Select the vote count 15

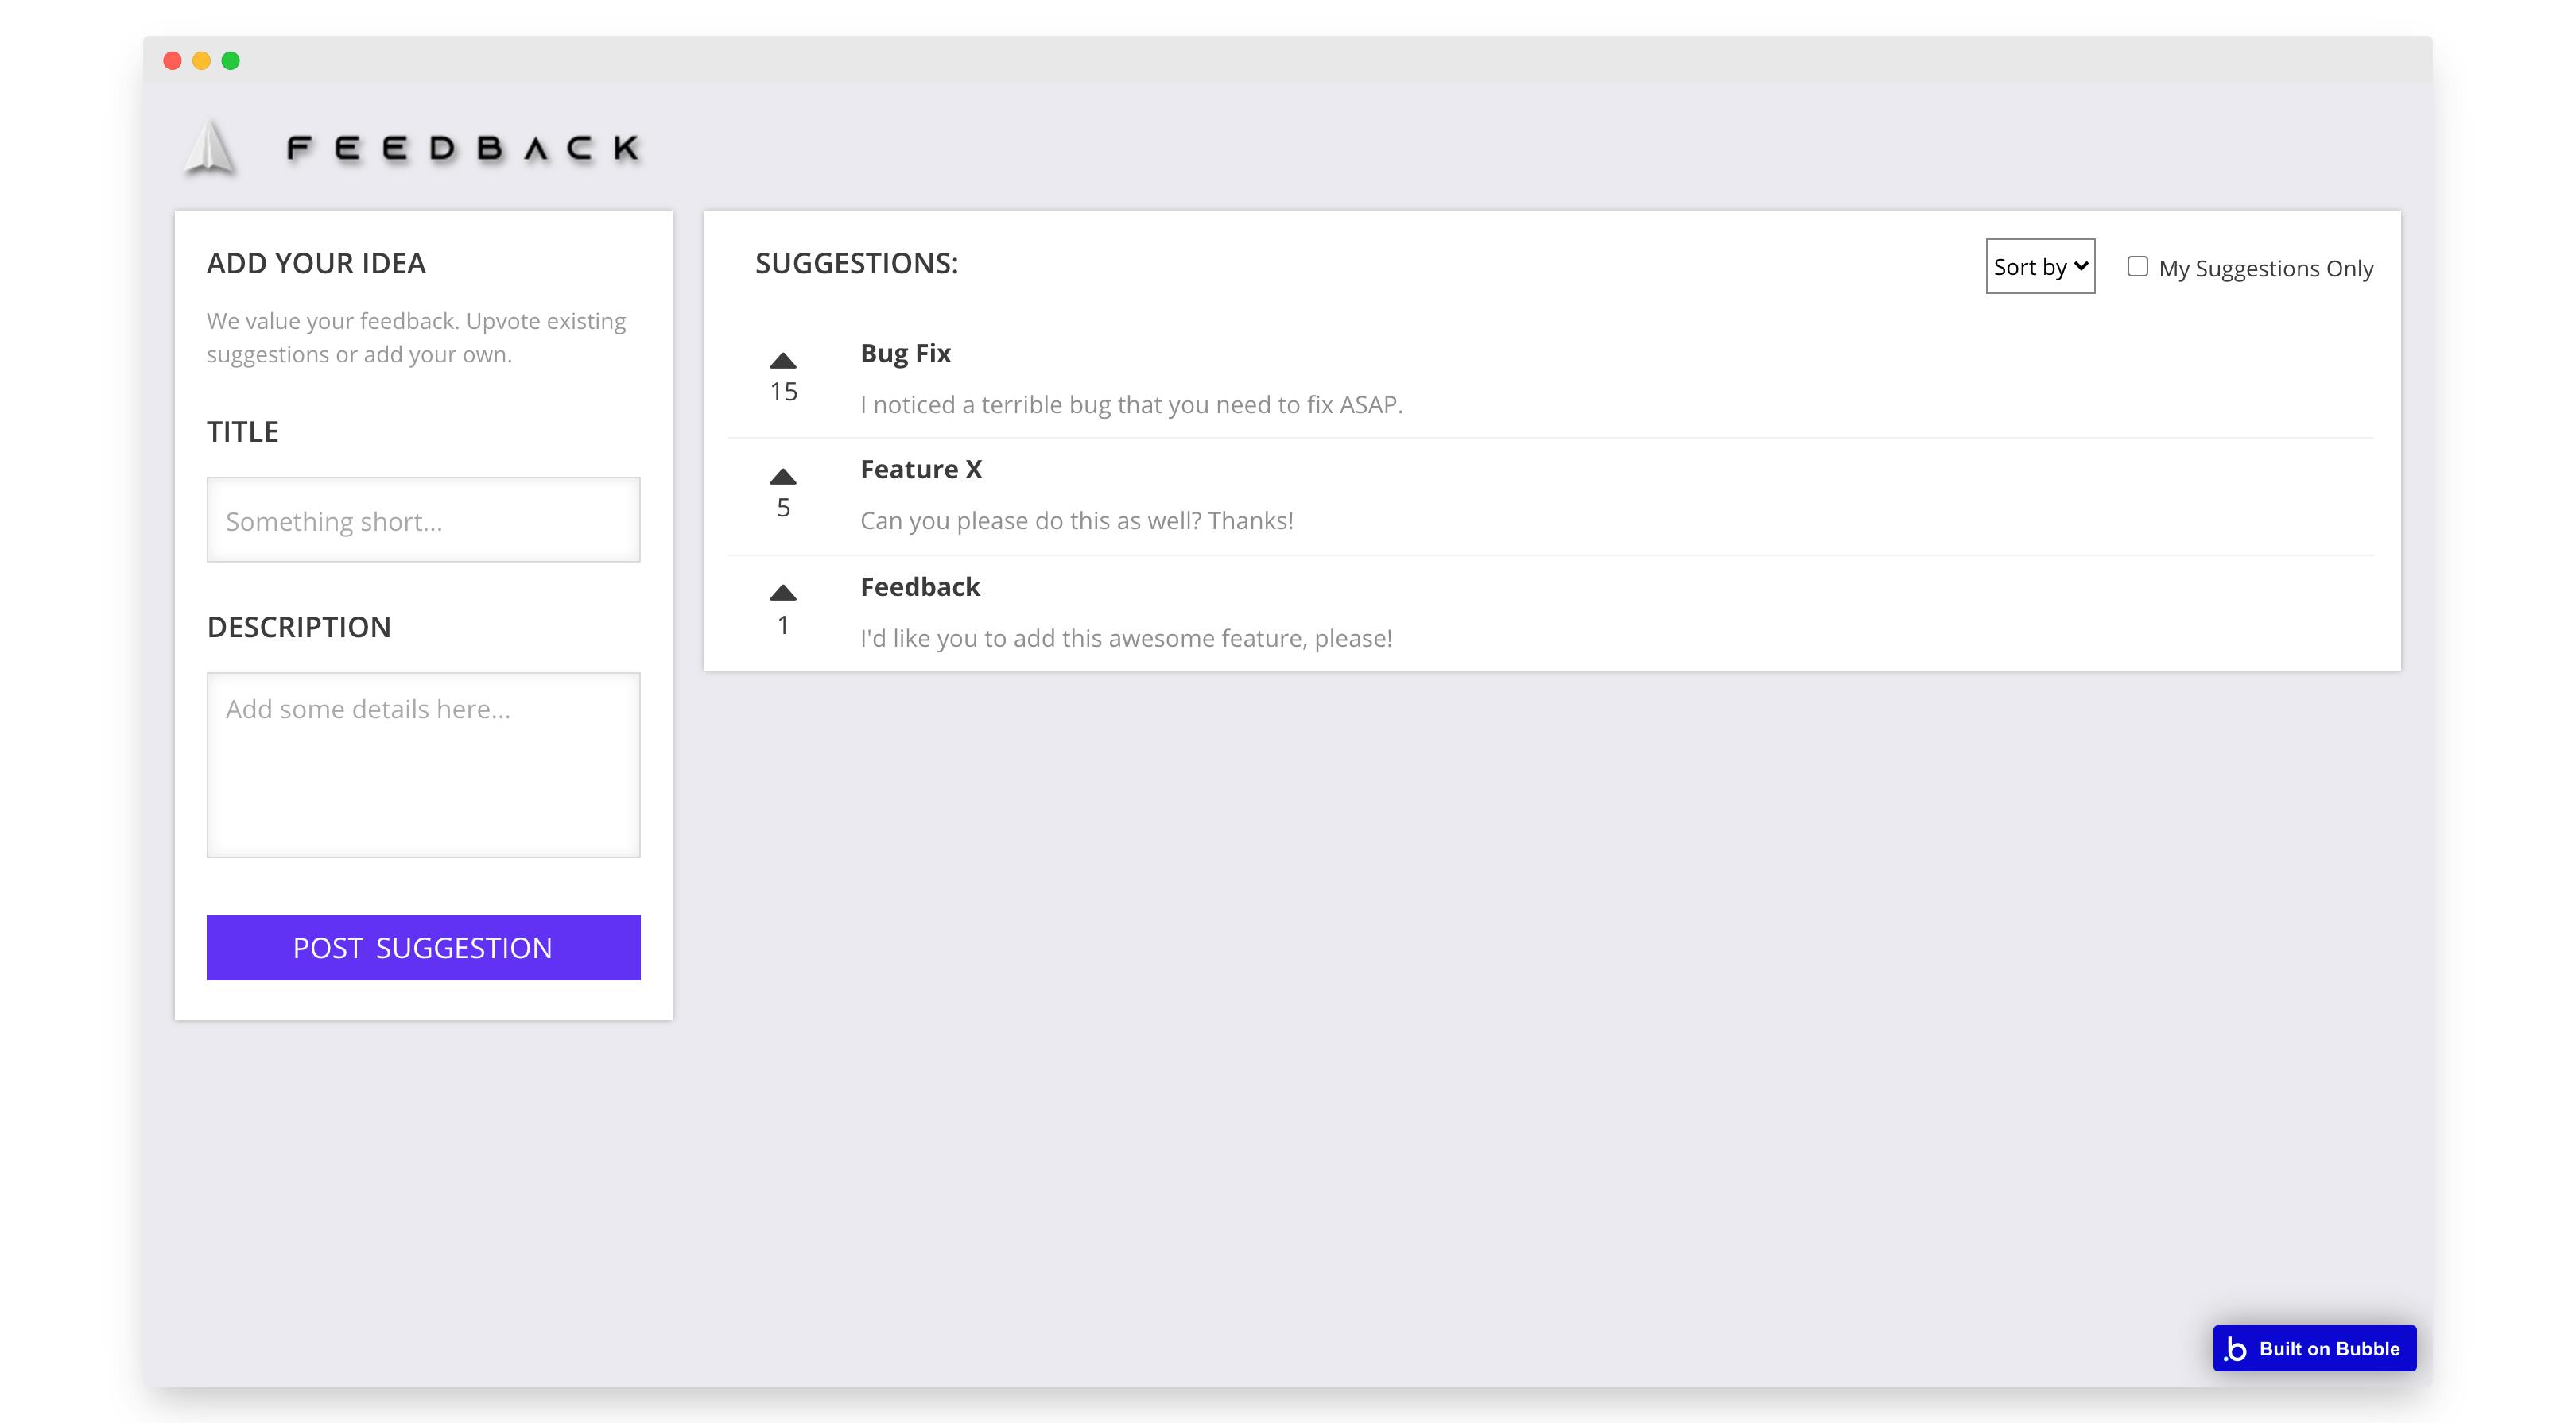click(783, 392)
